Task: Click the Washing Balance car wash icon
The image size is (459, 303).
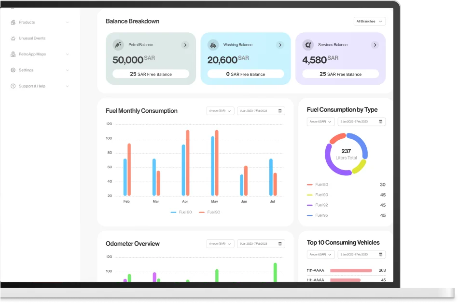Action: [x=213, y=45]
